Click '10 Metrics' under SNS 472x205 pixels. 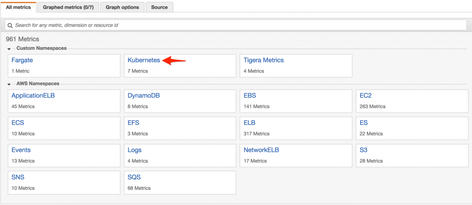pyautogui.click(x=23, y=188)
